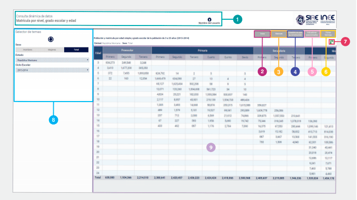The image size is (357, 200).
Task: Open Estadísticas para su construcción
Action: pyautogui.click(x=295, y=34)
